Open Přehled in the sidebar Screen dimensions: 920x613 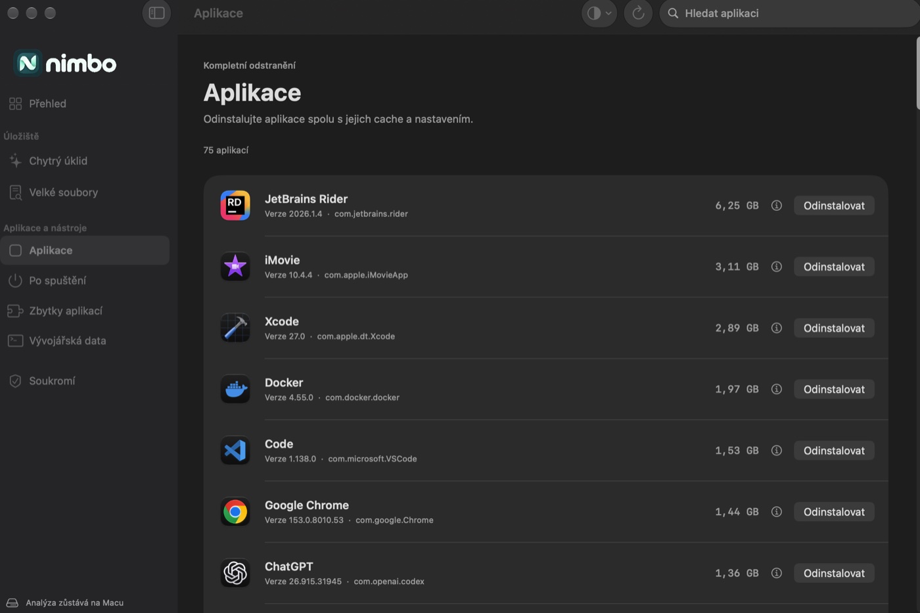(x=85, y=104)
